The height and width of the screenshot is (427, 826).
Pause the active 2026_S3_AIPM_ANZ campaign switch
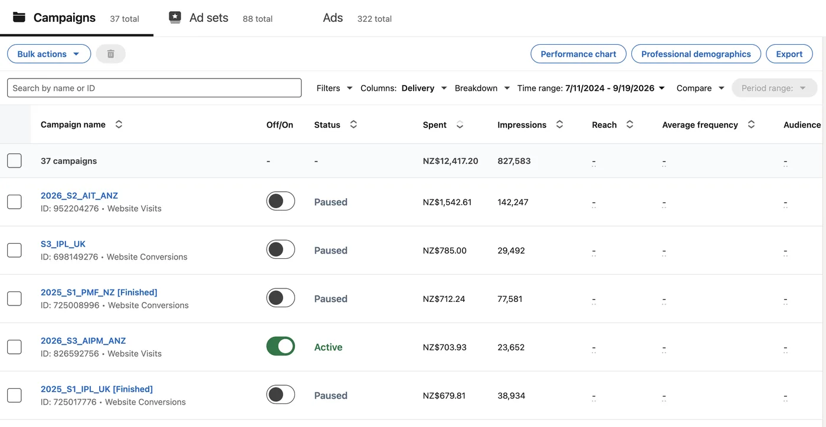click(x=280, y=347)
